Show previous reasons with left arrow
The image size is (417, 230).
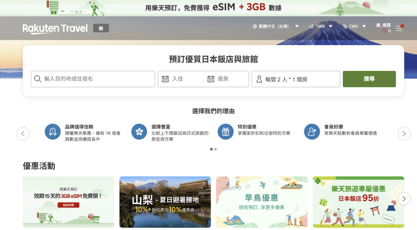point(23,134)
